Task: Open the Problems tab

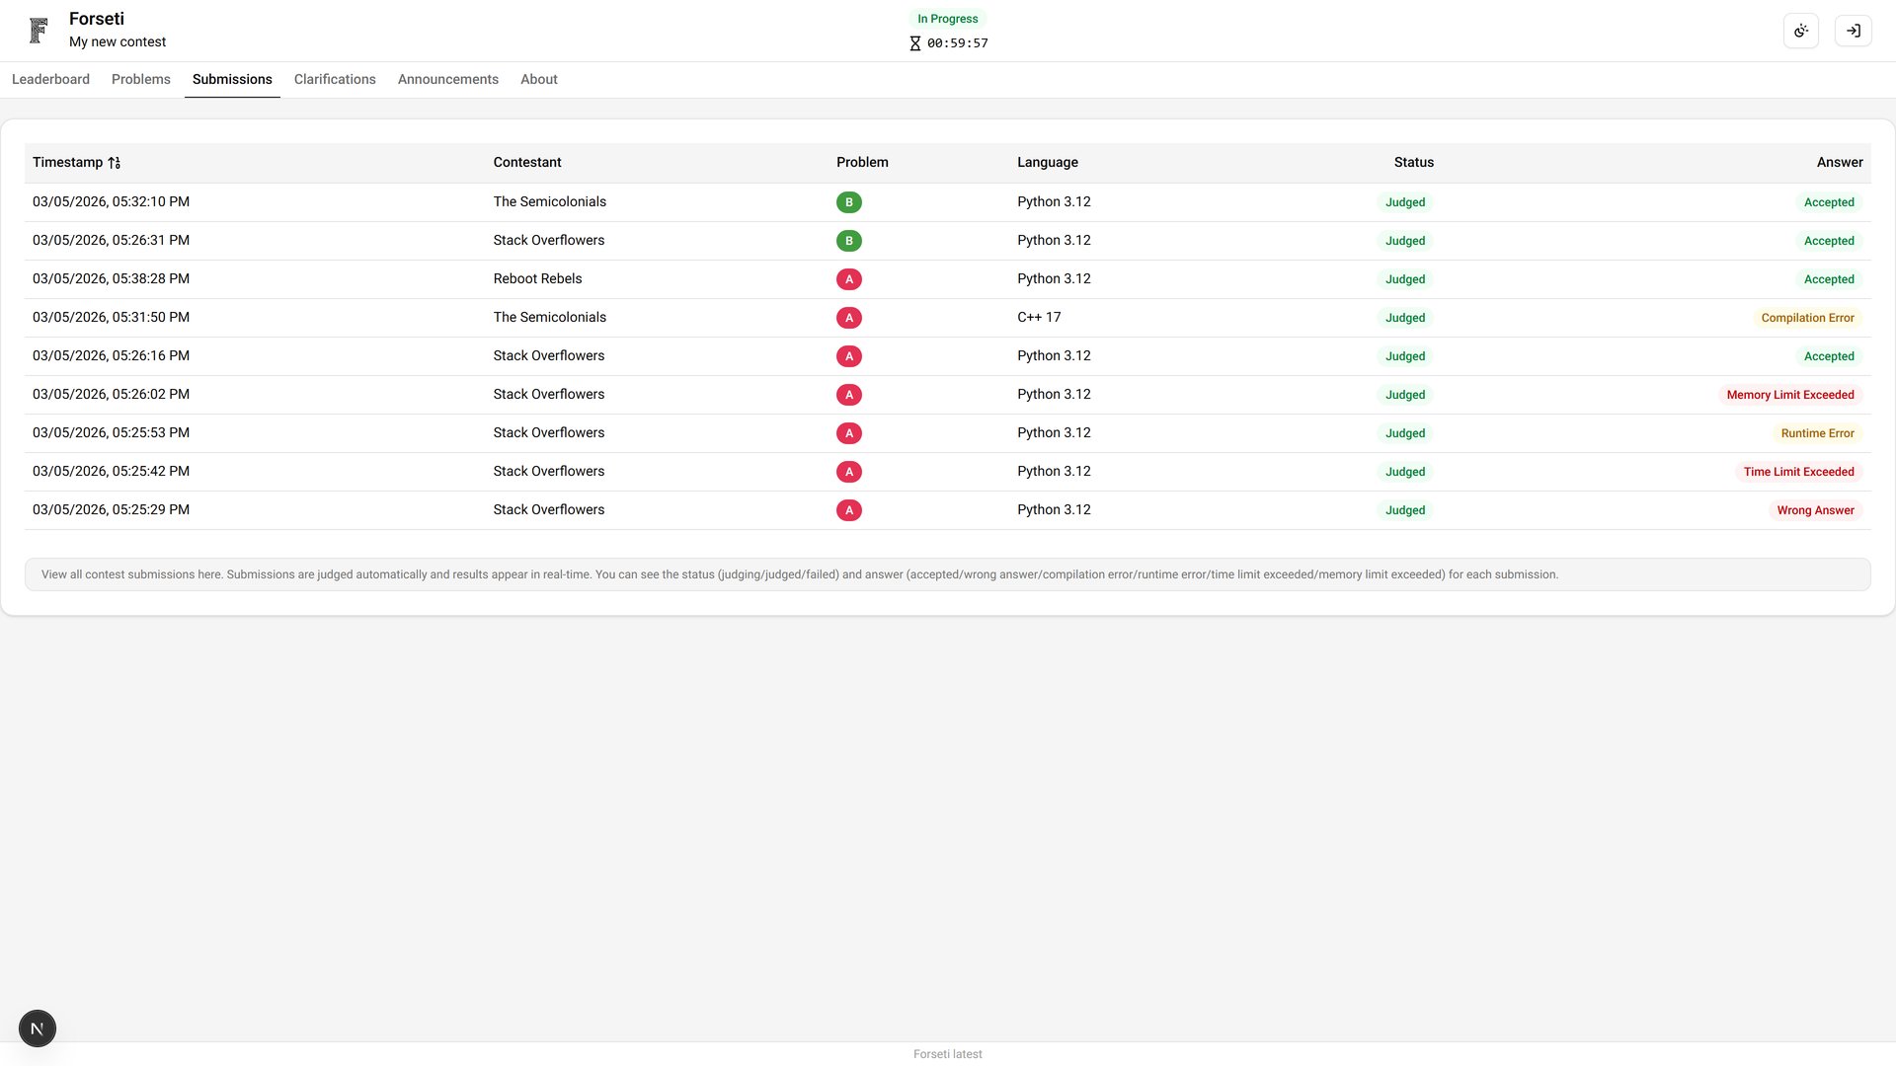Action: click(140, 79)
